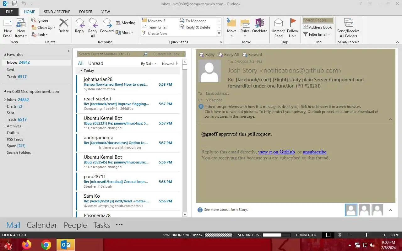
Task: Toggle the Newest sort order
Action: pyautogui.click(x=170, y=64)
